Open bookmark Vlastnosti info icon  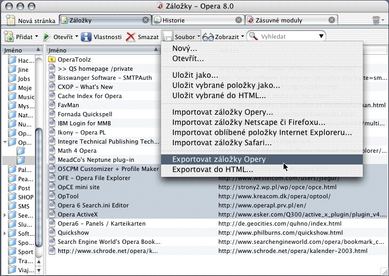[86, 37]
